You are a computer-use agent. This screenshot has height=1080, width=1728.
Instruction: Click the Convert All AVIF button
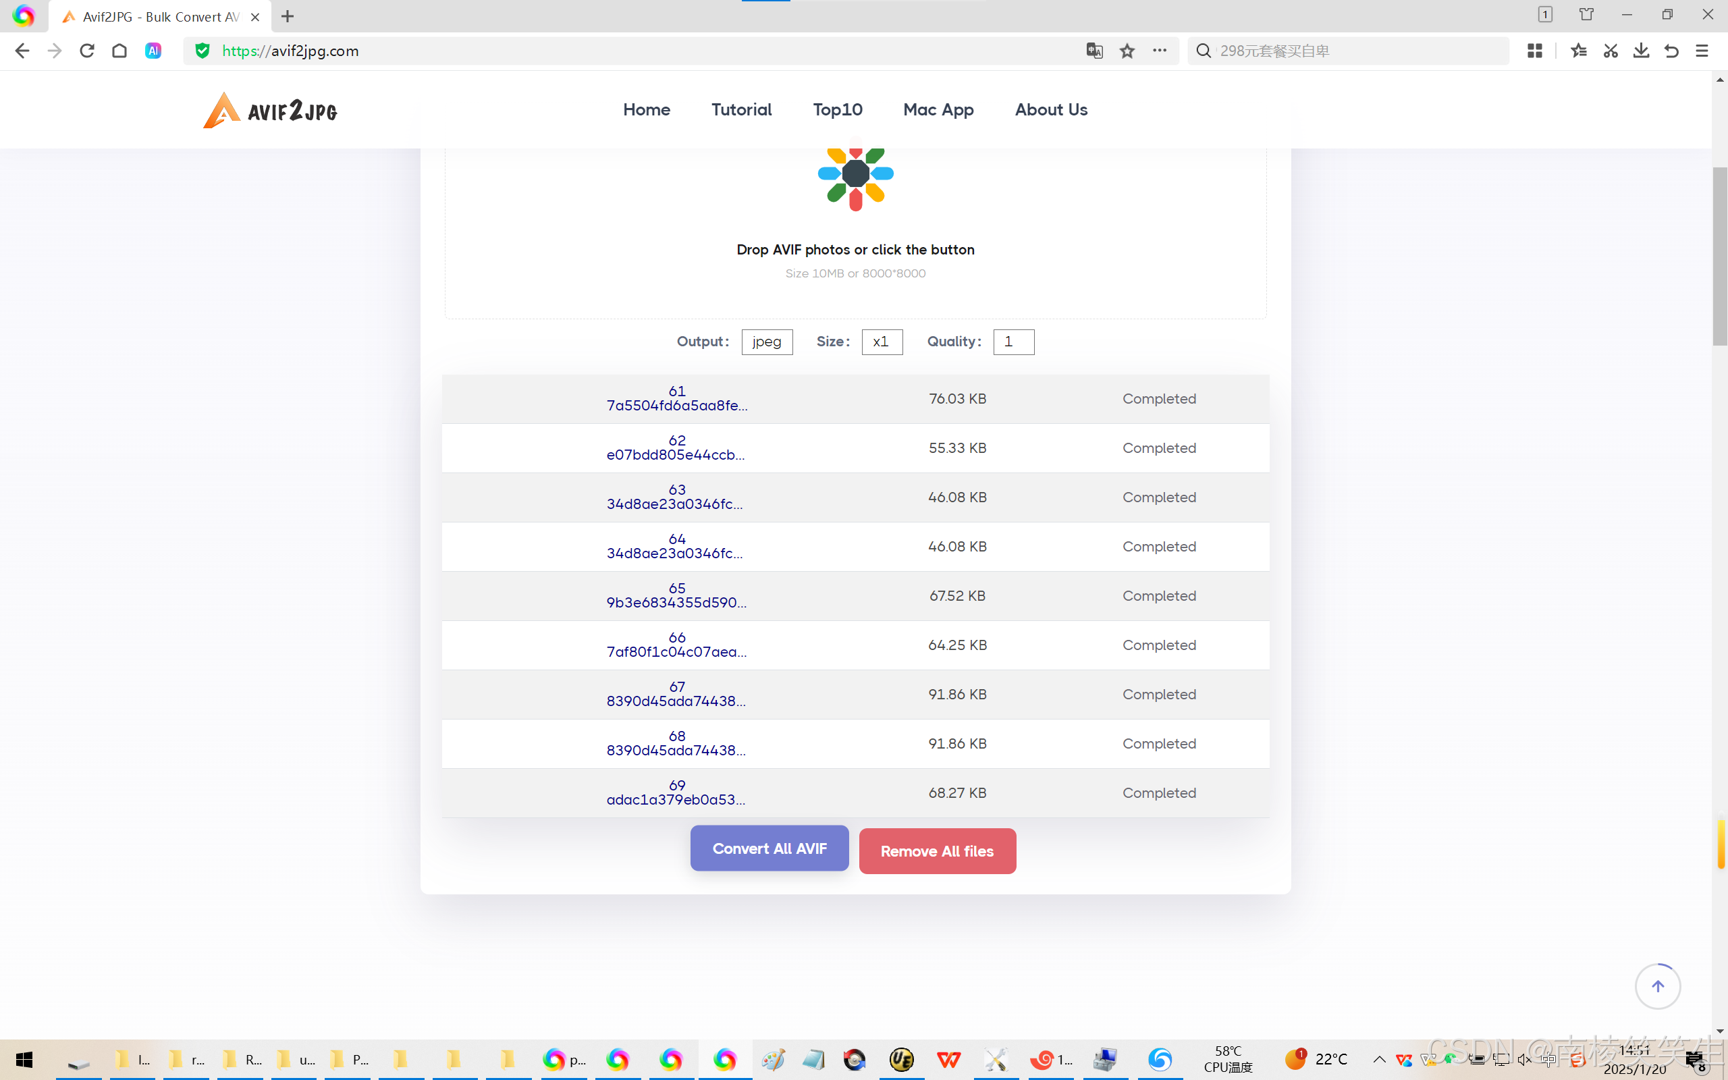(769, 848)
